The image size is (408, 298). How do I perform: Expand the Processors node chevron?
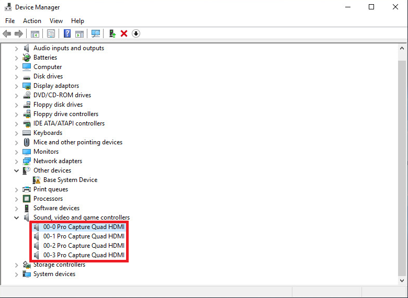(16, 199)
